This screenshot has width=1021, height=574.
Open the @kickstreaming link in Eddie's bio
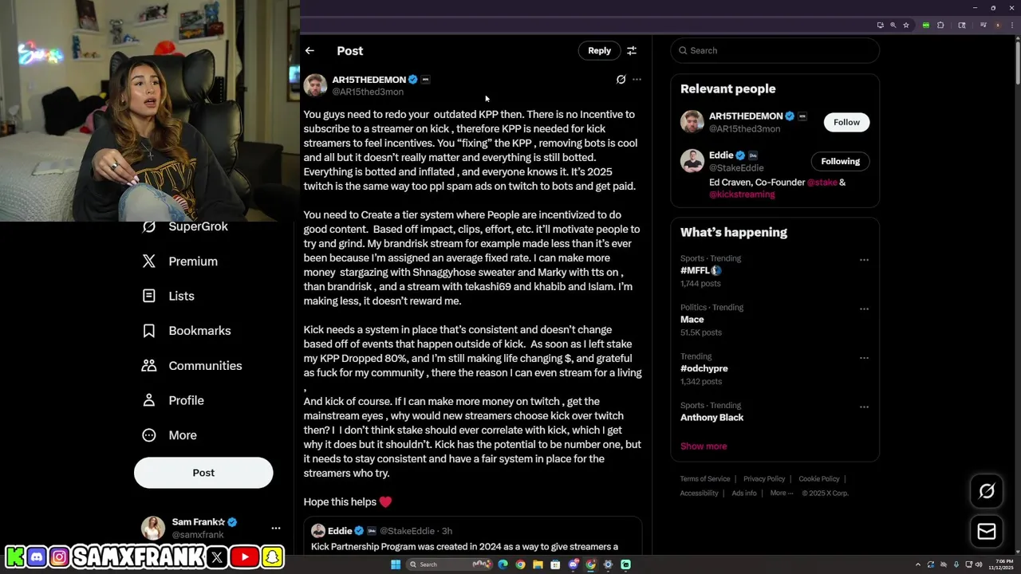(742, 195)
